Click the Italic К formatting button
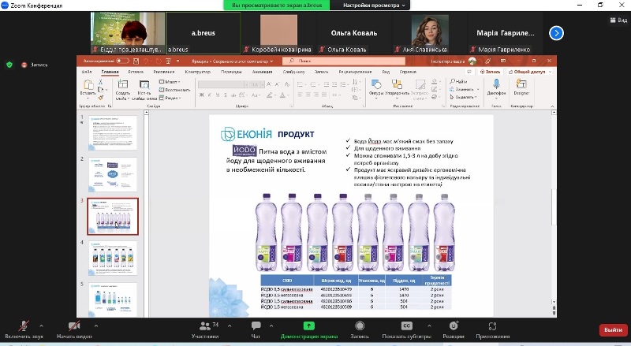 click(210, 95)
